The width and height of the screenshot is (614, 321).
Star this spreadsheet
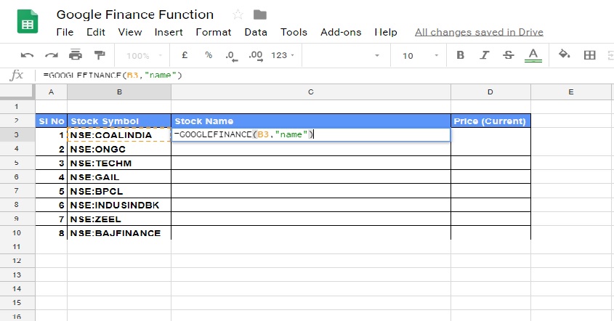click(238, 15)
